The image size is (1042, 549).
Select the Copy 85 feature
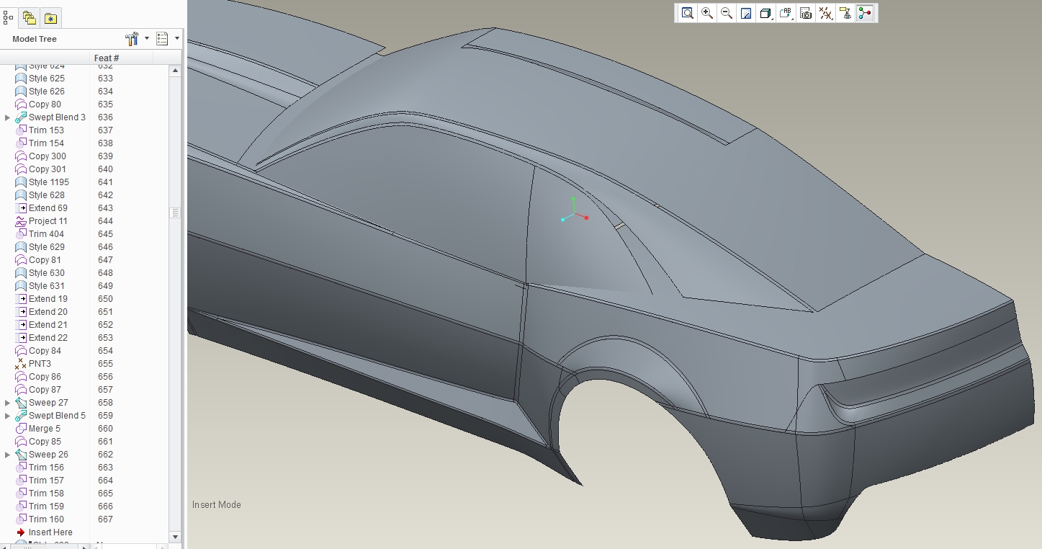45,442
